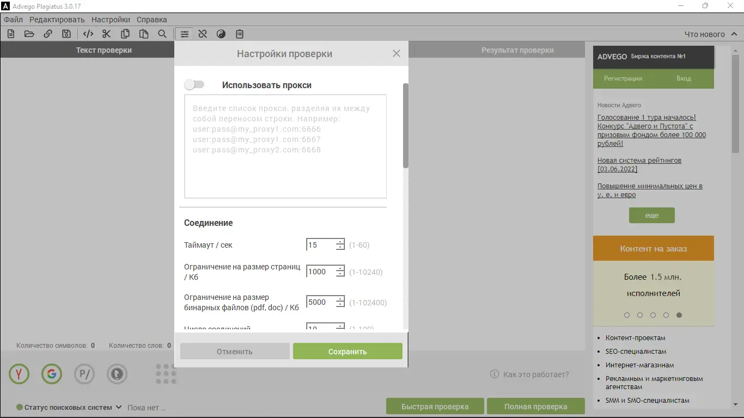Switch to the Текст проверки tab
This screenshot has height=418, width=744.
point(103,50)
